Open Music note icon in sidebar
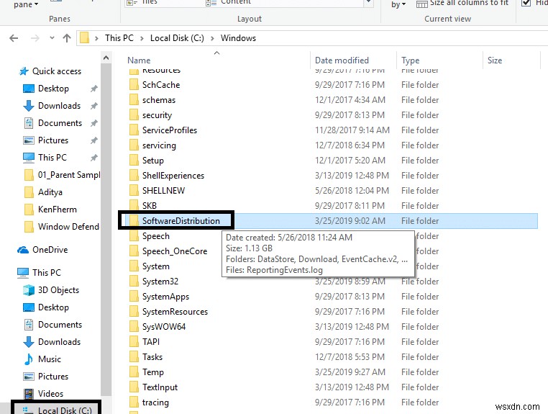The image size is (548, 414). [29, 359]
